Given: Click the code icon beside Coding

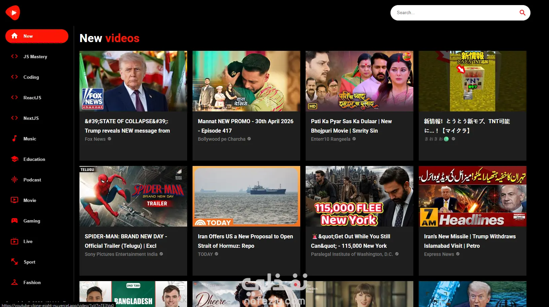Looking at the screenshot, I should point(14,77).
